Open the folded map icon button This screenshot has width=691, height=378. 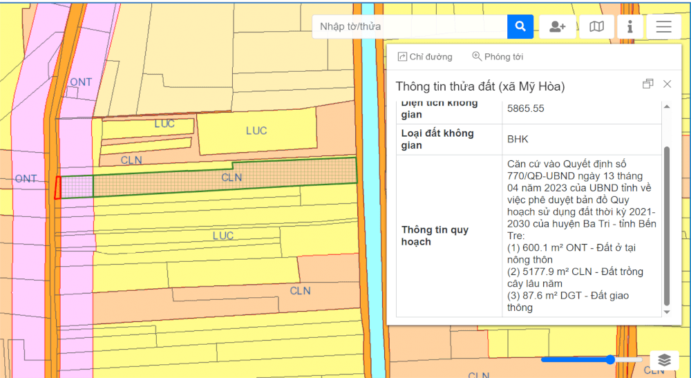pos(596,27)
